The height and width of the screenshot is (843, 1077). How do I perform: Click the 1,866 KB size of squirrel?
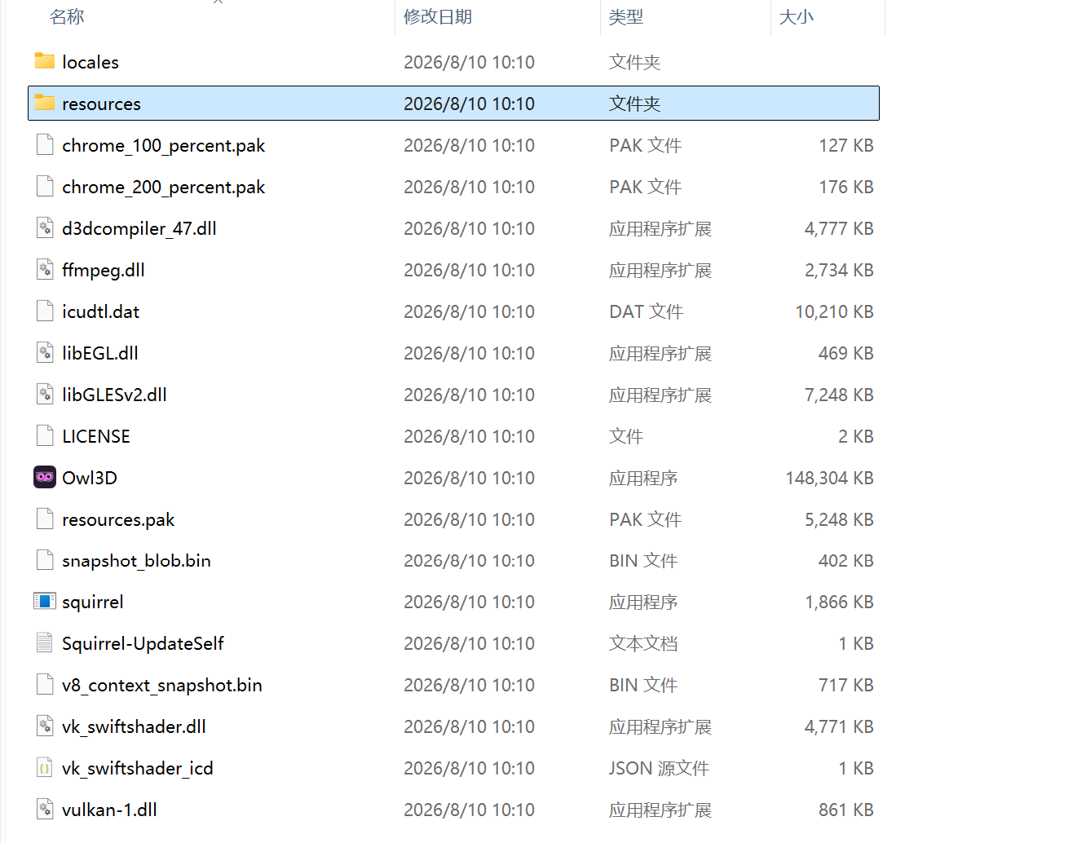click(839, 602)
